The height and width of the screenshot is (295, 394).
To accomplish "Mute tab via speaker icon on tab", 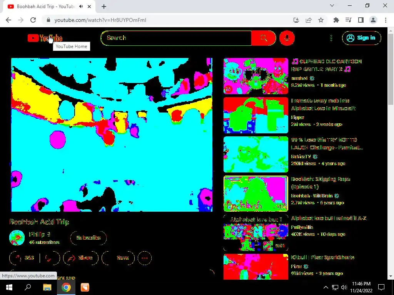I will click(81, 7).
